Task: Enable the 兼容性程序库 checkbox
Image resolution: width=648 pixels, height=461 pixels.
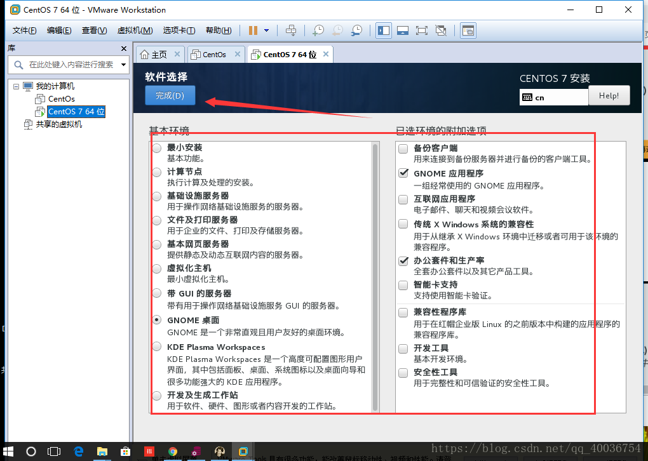Action: coord(403,312)
